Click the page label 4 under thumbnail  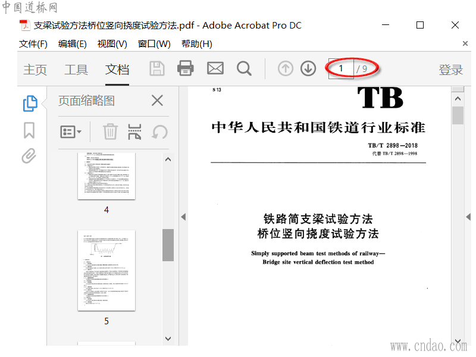click(x=107, y=210)
